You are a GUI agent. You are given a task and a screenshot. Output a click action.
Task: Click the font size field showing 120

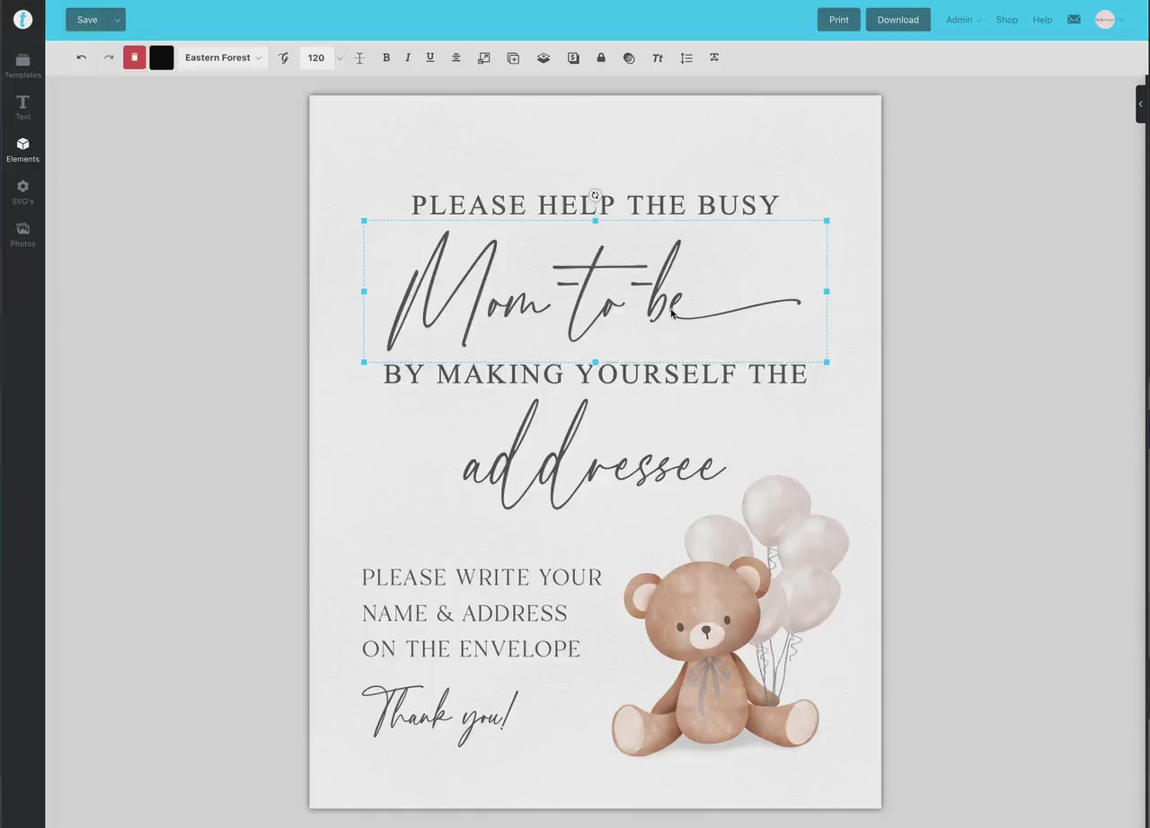click(316, 57)
